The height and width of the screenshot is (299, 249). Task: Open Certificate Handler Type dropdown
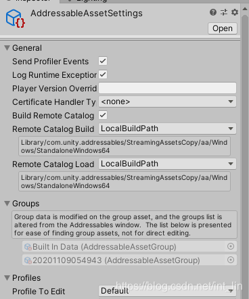tap(167, 101)
